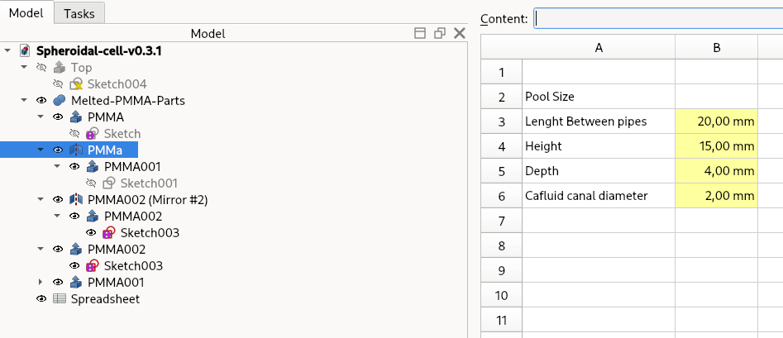Hide the Spreadsheet using its eye toggle

tap(41, 298)
